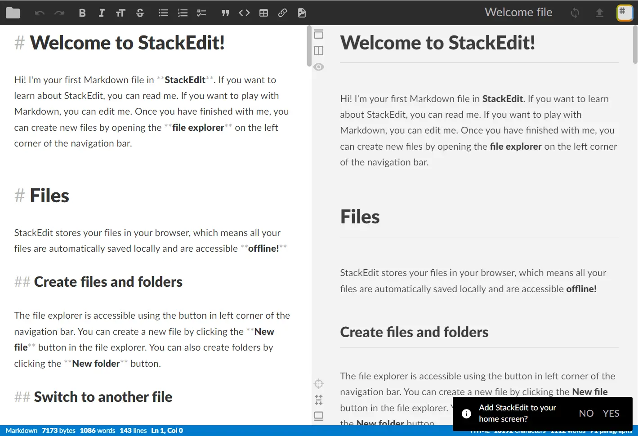
Task: Switch to preview mode with the eye icon
Action: point(319,67)
